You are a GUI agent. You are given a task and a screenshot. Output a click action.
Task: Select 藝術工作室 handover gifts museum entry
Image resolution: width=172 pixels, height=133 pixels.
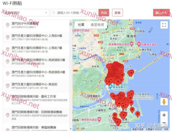pyautogui.click(x=36, y=100)
